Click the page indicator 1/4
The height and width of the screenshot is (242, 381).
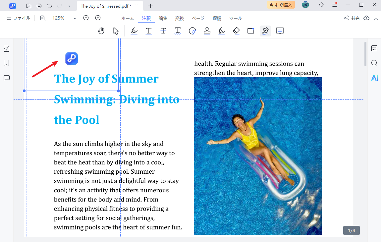pos(351,230)
